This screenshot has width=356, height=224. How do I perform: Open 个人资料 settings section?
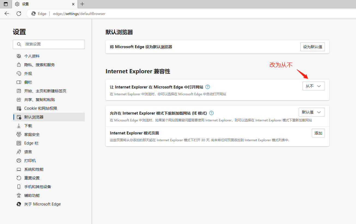49,56
